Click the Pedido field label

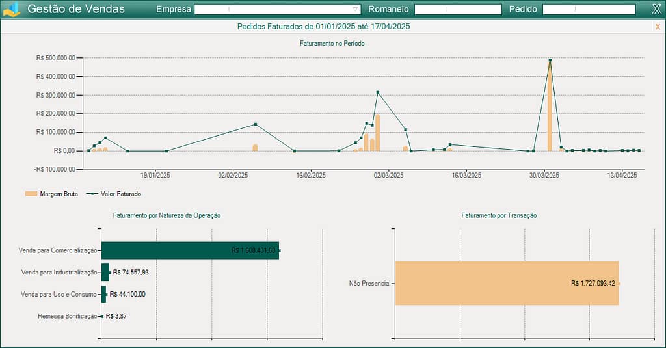coord(523,9)
